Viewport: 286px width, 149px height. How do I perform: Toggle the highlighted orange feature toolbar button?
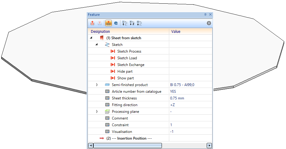108,23
